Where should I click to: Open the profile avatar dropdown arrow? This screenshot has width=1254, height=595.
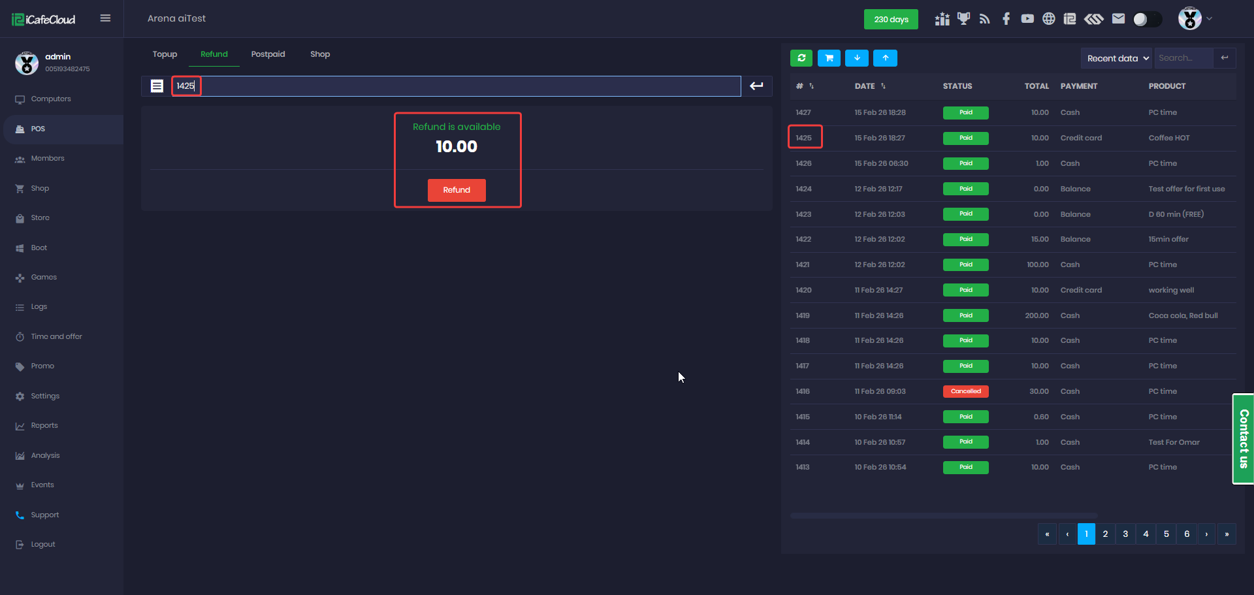click(1210, 19)
